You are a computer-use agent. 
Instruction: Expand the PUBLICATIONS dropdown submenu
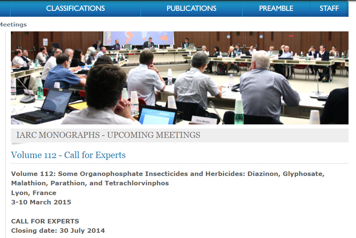pyautogui.click(x=191, y=8)
